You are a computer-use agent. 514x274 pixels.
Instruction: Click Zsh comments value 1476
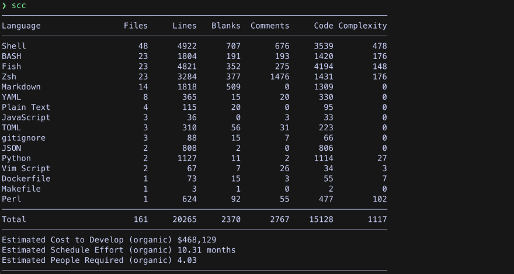point(280,77)
